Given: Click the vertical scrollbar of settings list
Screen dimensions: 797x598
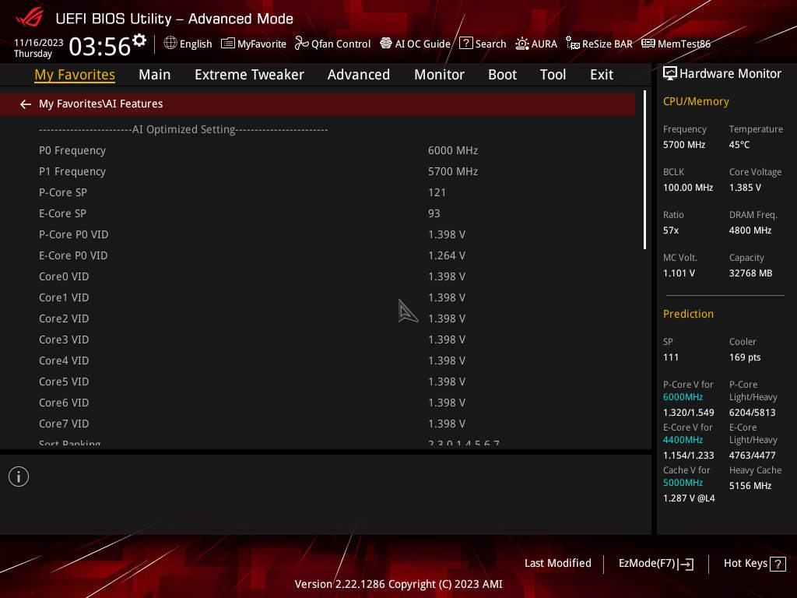Looking at the screenshot, I should coord(644,170).
